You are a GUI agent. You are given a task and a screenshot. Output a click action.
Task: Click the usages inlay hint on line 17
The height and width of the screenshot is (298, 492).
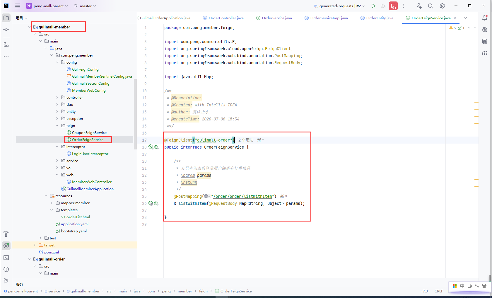coord(246,140)
